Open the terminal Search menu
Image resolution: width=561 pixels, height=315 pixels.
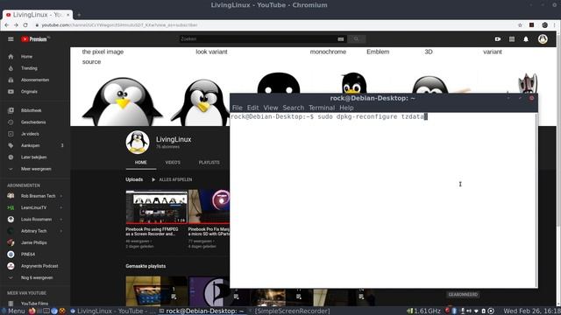293,108
